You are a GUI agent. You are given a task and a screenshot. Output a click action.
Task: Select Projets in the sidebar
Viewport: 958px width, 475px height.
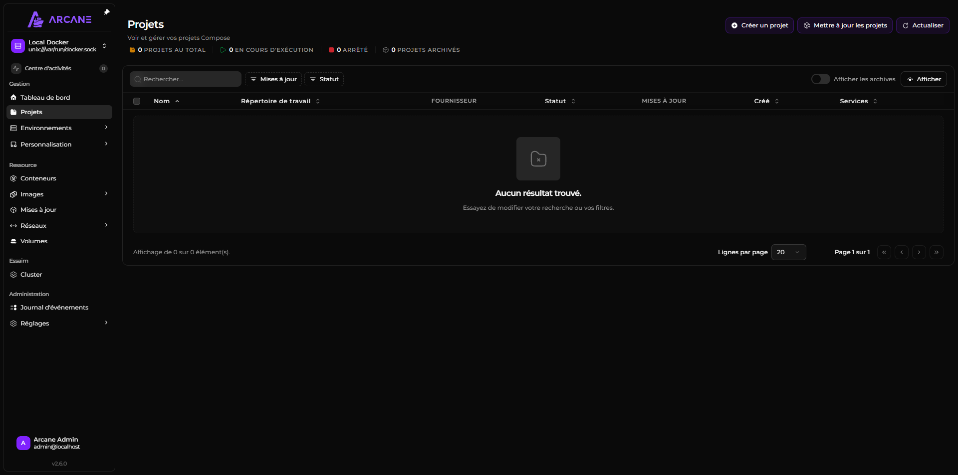(59, 112)
